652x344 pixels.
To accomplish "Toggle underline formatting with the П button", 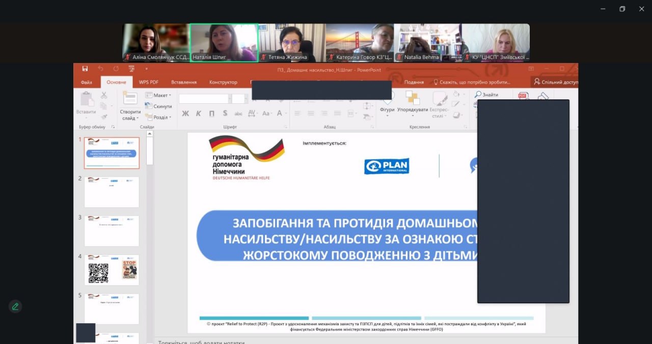I will pos(211,113).
